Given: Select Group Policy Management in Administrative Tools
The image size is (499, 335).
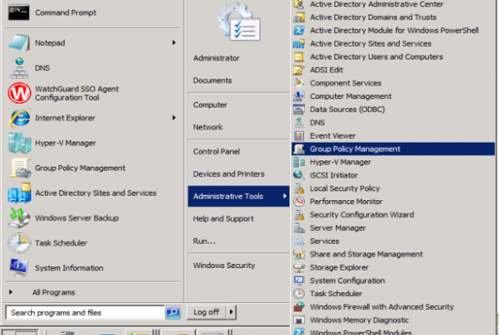Looking at the screenshot, I should (x=393, y=149).
